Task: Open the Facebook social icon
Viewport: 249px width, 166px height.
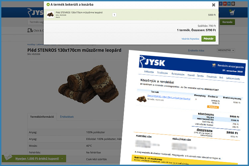Action: click(x=221, y=4)
